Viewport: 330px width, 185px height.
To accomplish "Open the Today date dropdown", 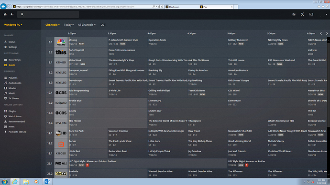I will pyautogui.click(x=68, y=25).
